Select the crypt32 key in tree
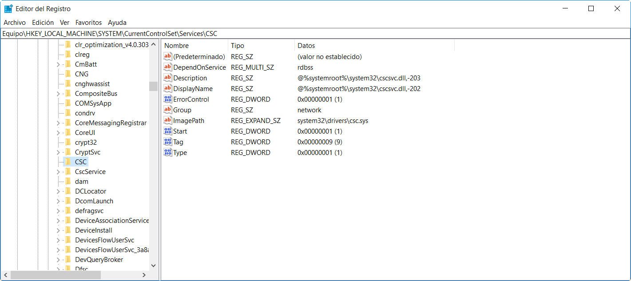Screen dimensions: 631x281 (86, 142)
